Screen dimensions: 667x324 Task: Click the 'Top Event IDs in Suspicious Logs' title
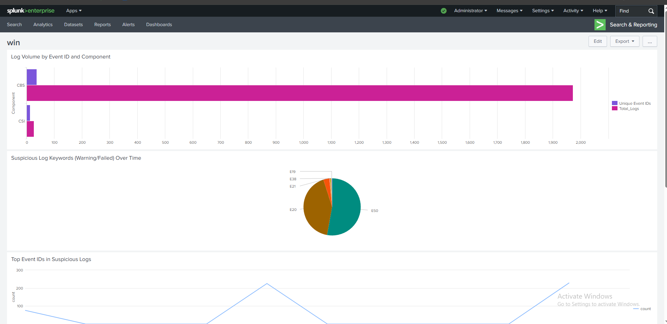(51, 259)
